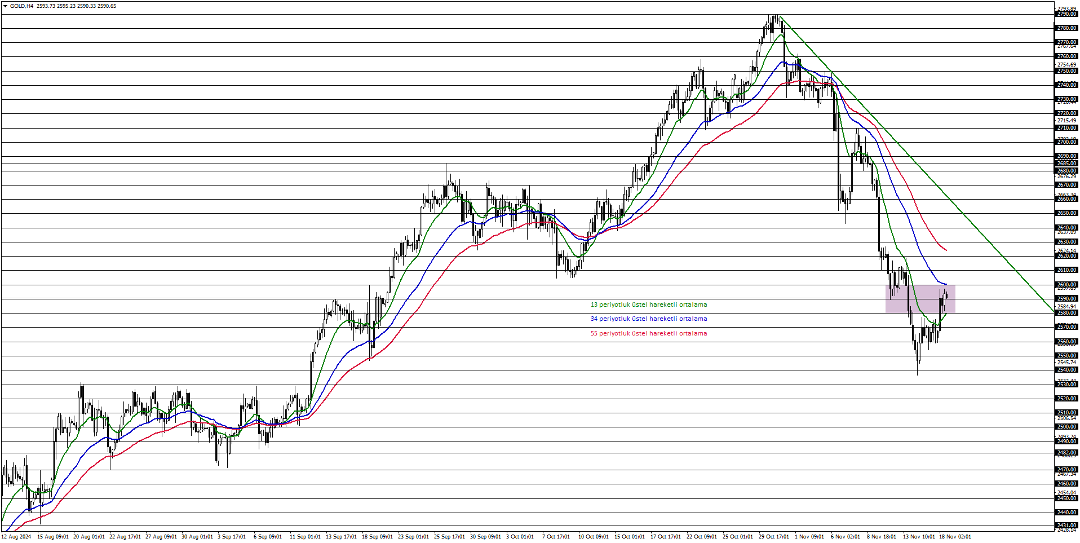1080x543 pixels.
Task: Select the '13 periyotluk üstel hareketli ortalama' label
Action: click(x=649, y=304)
